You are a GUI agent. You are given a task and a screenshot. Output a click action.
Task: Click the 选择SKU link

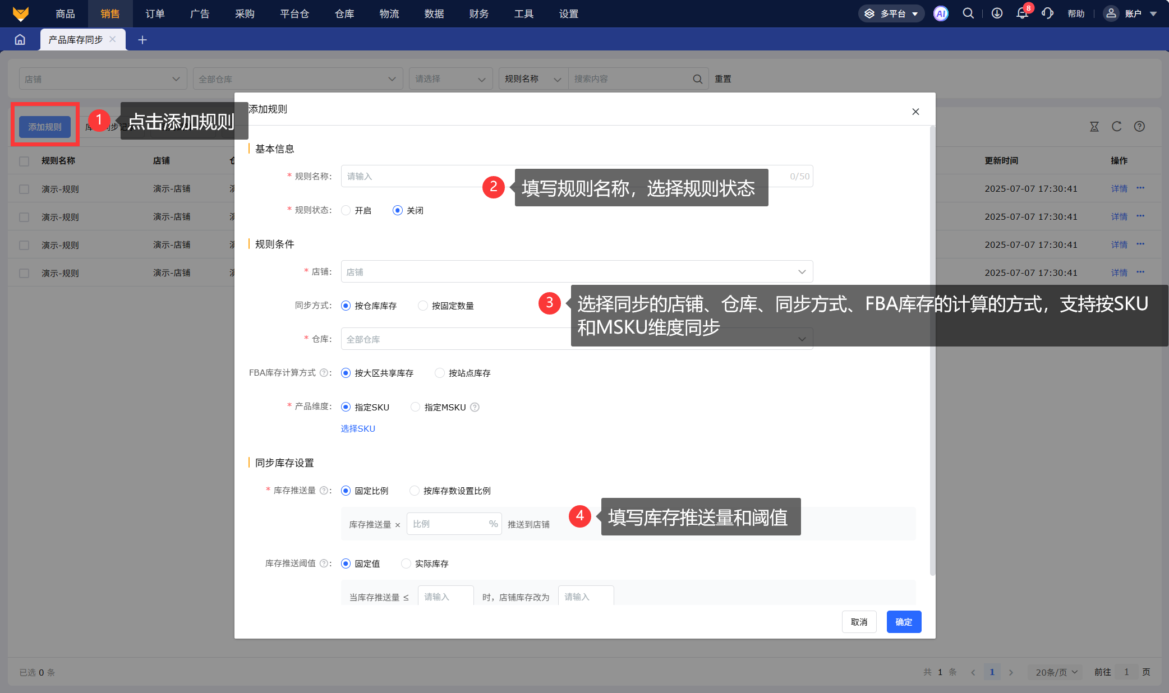tap(358, 429)
